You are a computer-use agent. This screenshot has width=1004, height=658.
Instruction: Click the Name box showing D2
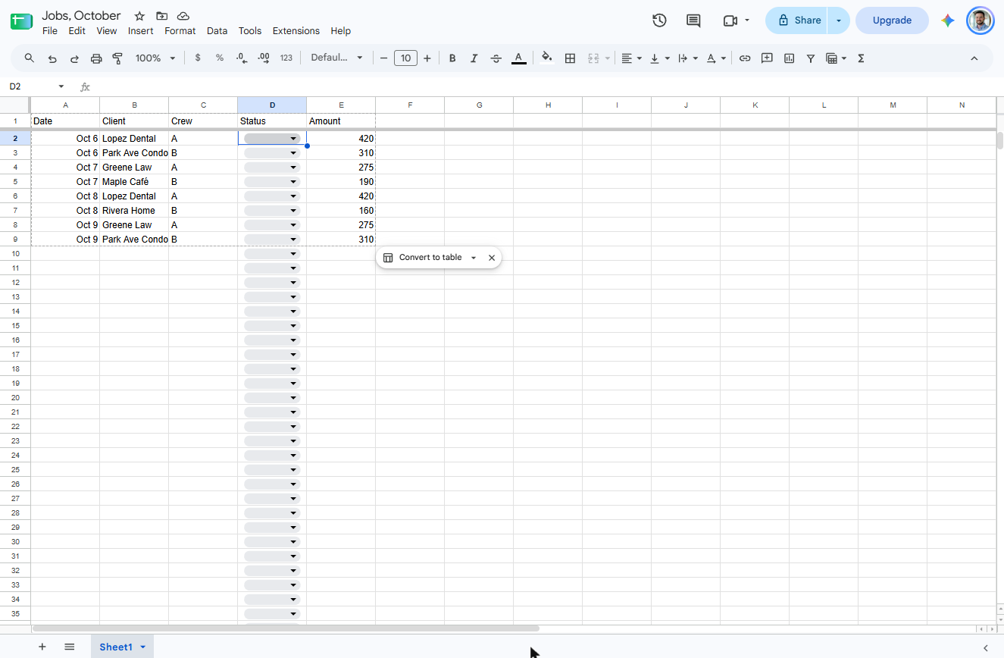[36, 86]
